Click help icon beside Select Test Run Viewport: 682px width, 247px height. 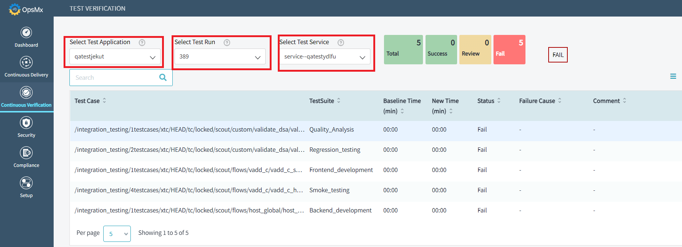(x=227, y=43)
